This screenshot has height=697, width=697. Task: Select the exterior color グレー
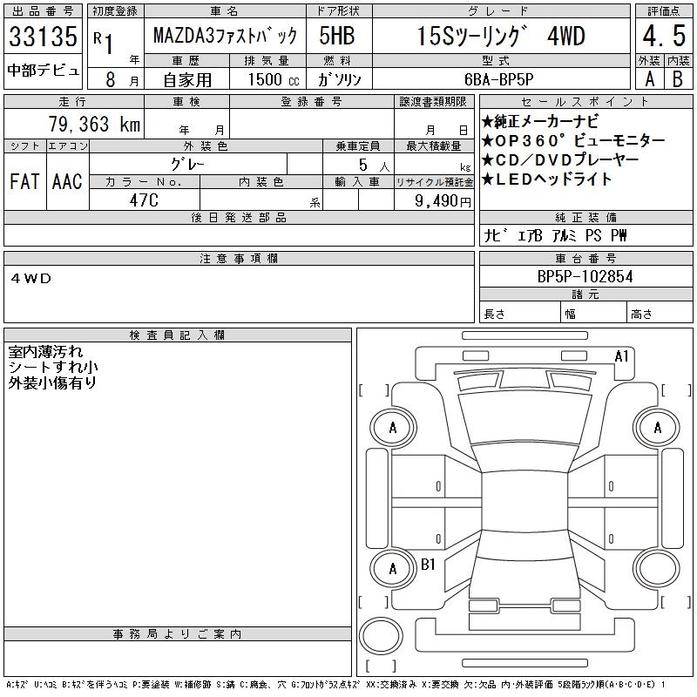187,165
